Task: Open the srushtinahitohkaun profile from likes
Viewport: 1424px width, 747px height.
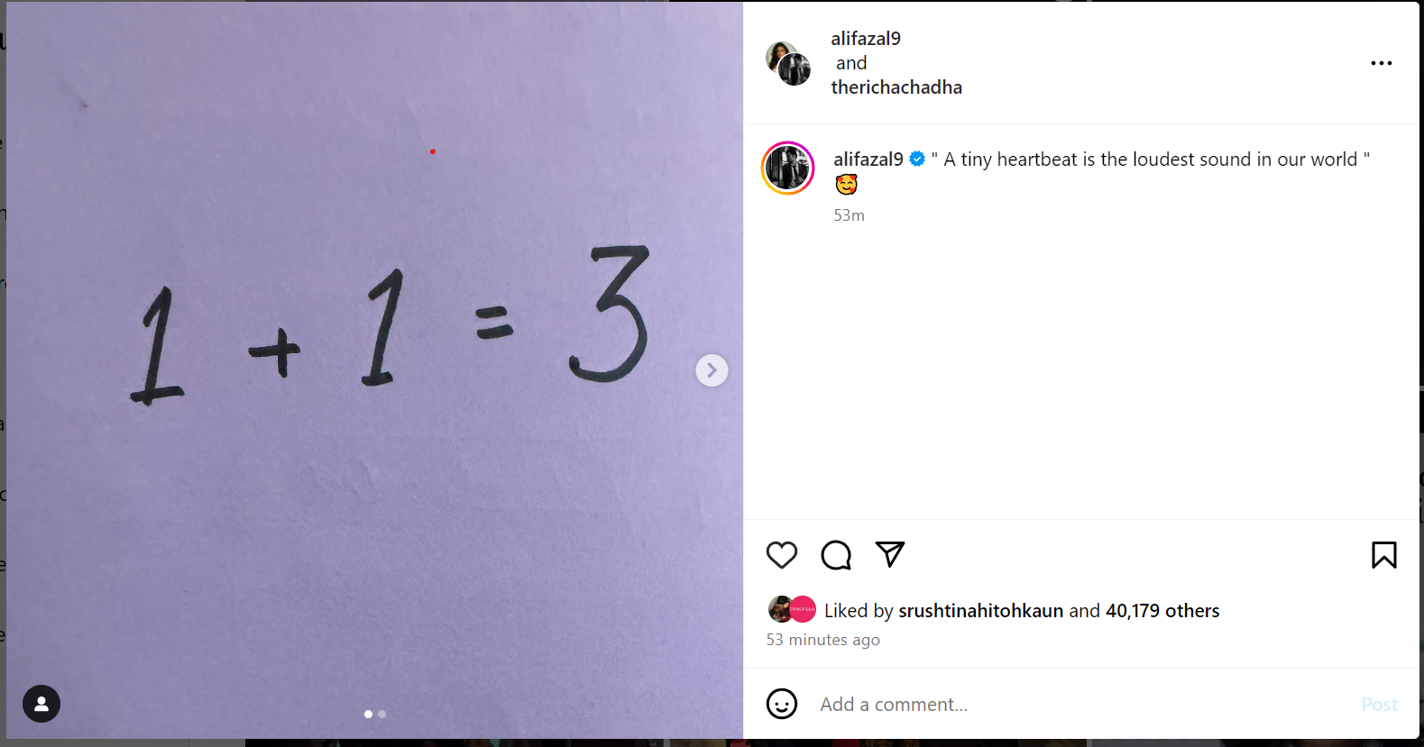Action: 981,611
